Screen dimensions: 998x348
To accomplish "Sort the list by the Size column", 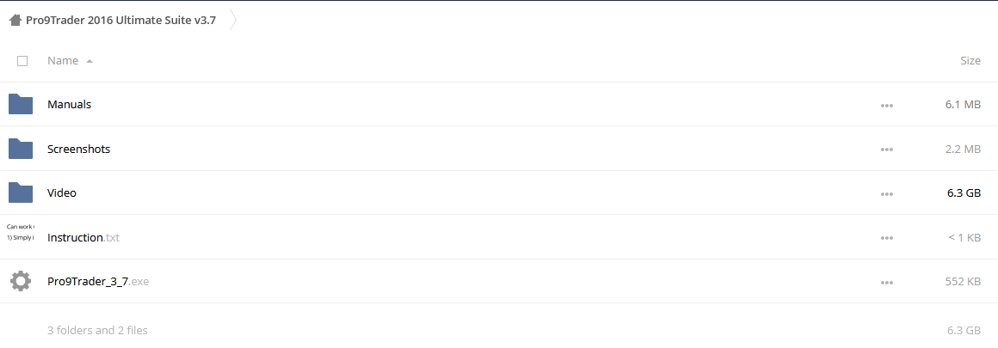I will click(970, 61).
